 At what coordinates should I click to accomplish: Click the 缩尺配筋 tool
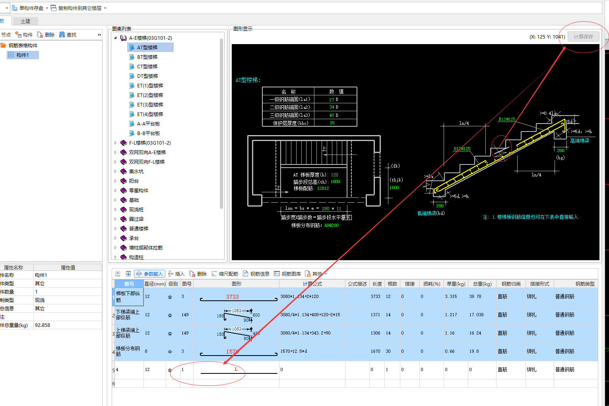pyautogui.click(x=225, y=274)
